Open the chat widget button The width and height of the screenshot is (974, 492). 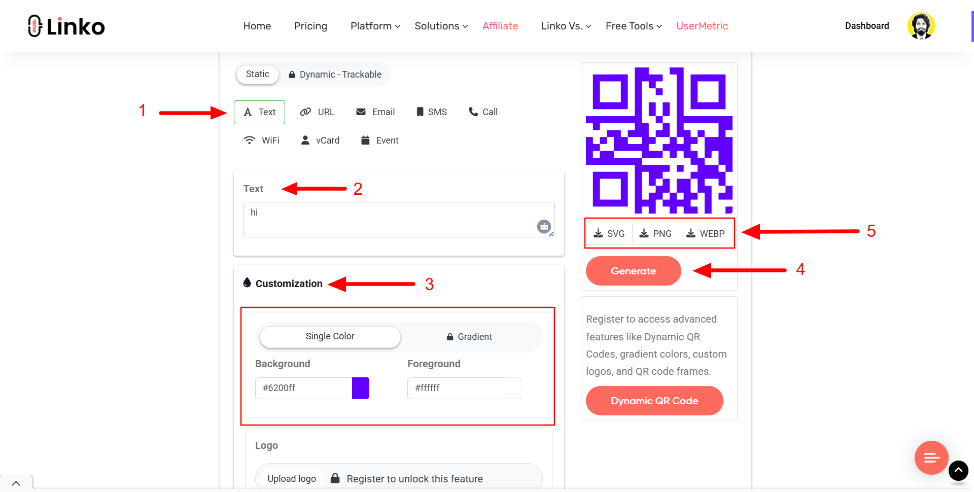click(x=931, y=458)
